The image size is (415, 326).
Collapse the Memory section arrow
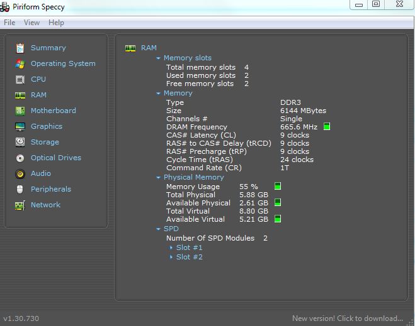158,94
